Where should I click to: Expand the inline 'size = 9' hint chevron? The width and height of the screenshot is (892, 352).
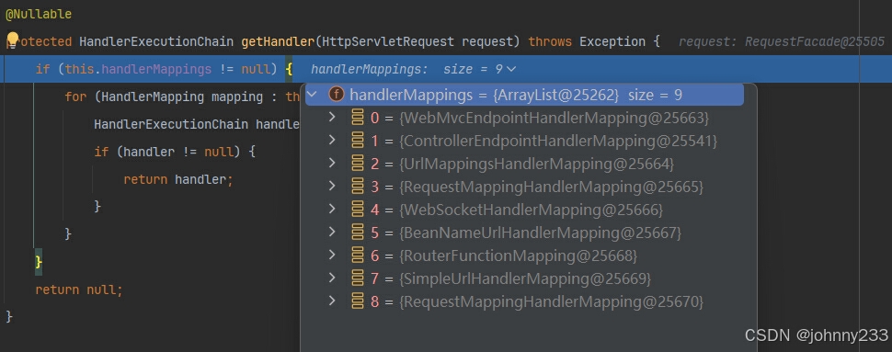click(511, 69)
